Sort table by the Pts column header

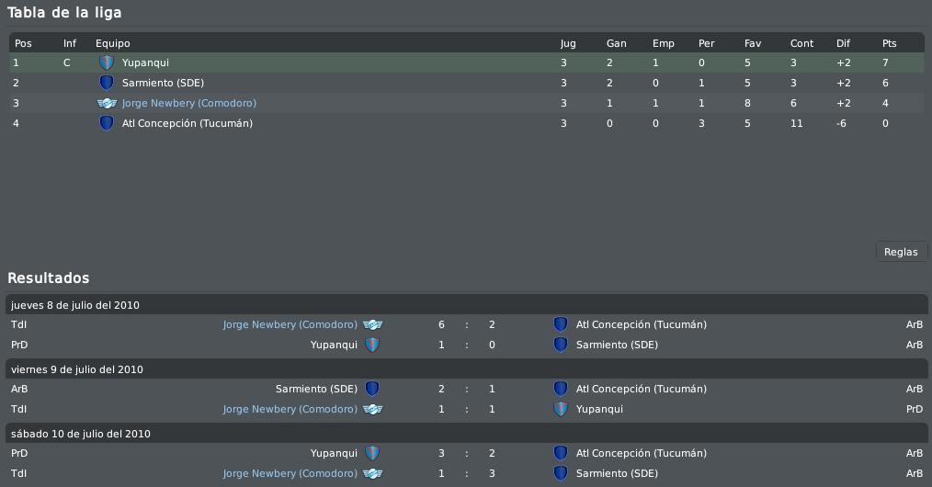click(x=889, y=43)
